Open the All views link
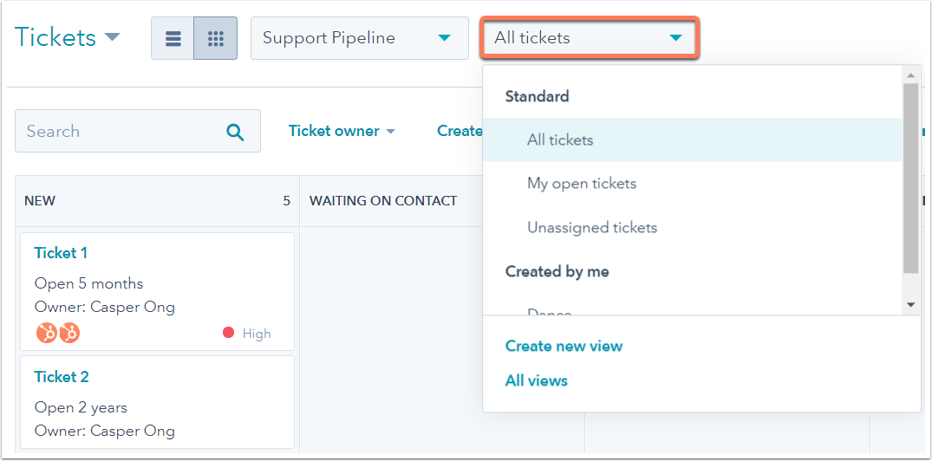 536,380
